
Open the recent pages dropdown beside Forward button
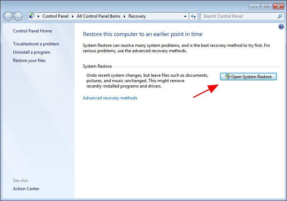25,17
